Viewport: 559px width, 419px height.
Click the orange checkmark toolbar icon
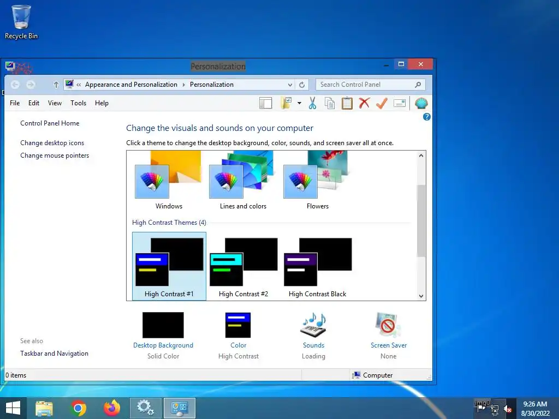pos(382,103)
